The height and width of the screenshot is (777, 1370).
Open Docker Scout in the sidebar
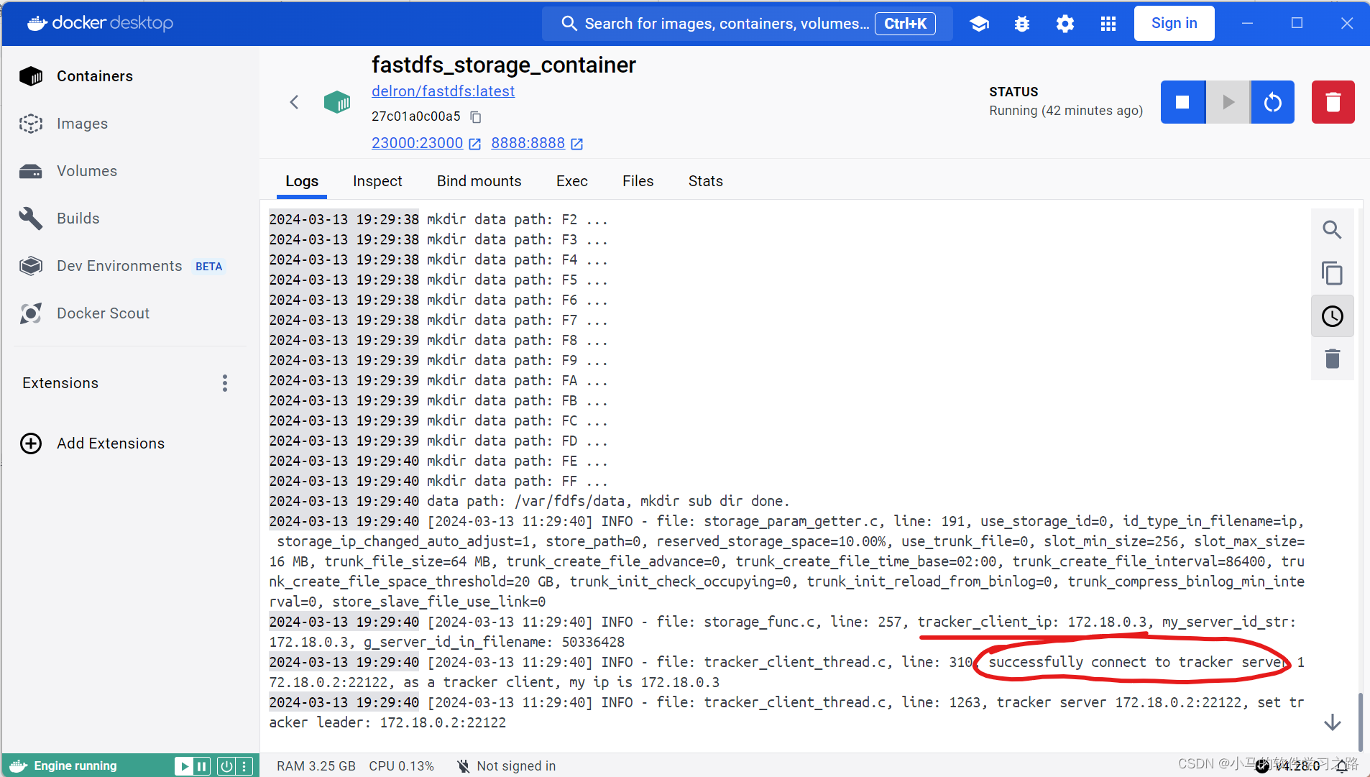click(129, 313)
